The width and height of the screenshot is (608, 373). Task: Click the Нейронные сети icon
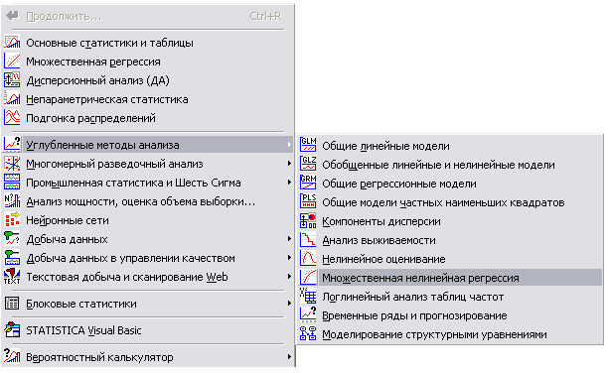pyautogui.click(x=12, y=220)
